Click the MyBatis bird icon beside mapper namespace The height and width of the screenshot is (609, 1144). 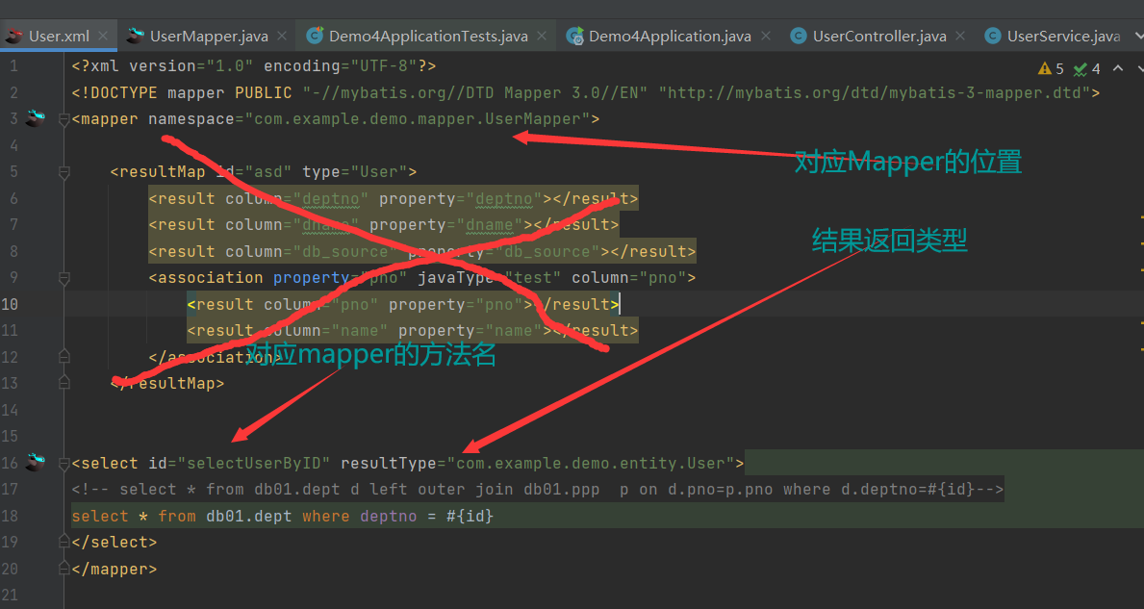[x=34, y=118]
